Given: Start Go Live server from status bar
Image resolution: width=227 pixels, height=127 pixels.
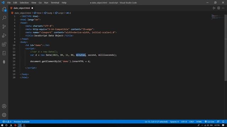Looking at the screenshot, I should point(209,122).
